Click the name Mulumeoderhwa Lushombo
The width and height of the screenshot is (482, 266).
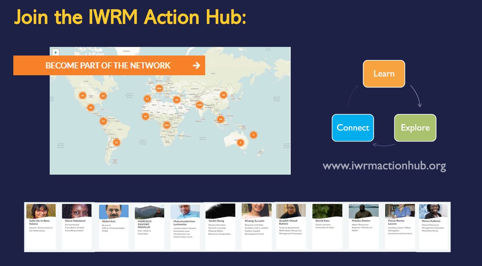[x=184, y=223]
